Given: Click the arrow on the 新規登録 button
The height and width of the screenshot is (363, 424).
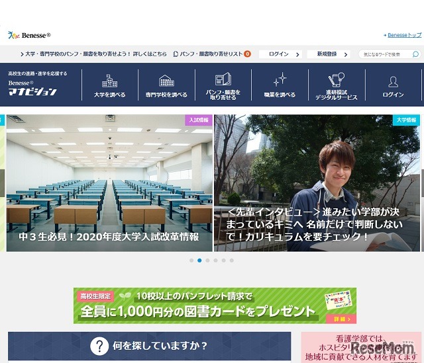Looking at the screenshot, I should click(346, 54).
